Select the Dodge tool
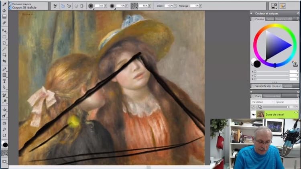The width and height of the screenshot is (301, 169). point(4,101)
